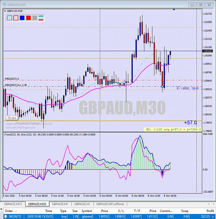Minimize the GBPAUD,M30 chart window
The image size is (216, 219).
pos(192,5)
